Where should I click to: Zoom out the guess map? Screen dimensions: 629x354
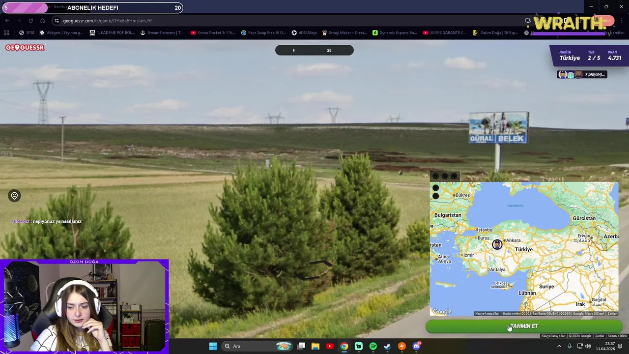435,196
